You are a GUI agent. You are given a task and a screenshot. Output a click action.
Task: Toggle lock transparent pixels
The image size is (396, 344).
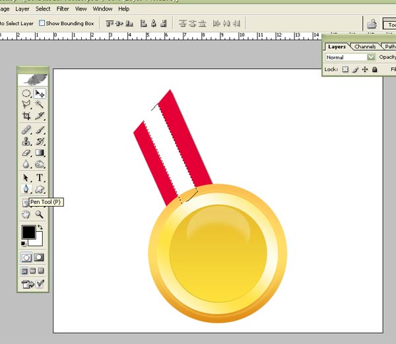(345, 69)
